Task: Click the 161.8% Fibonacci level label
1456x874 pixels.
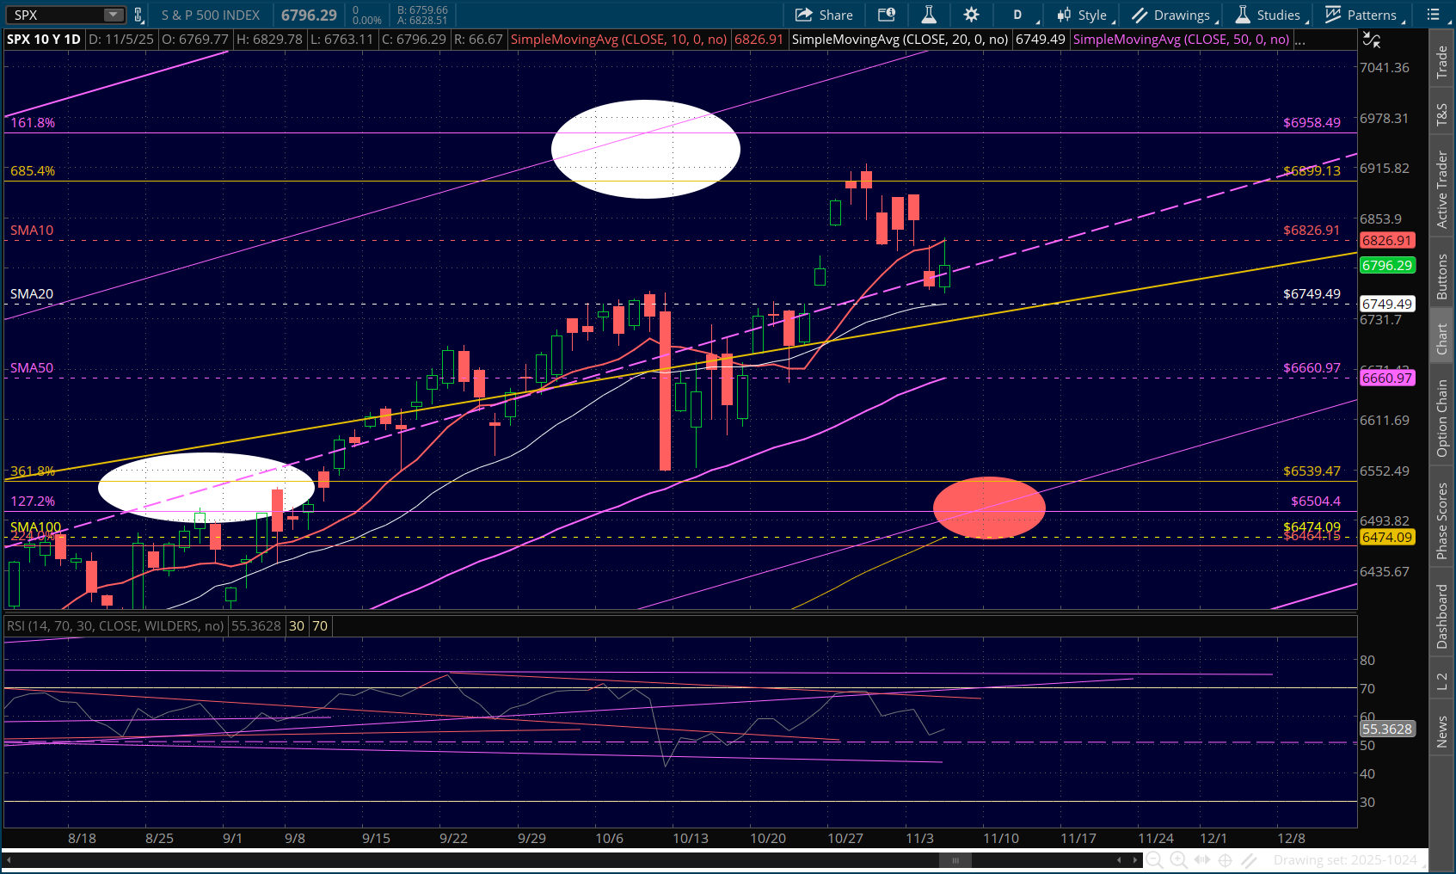Action: [33, 123]
